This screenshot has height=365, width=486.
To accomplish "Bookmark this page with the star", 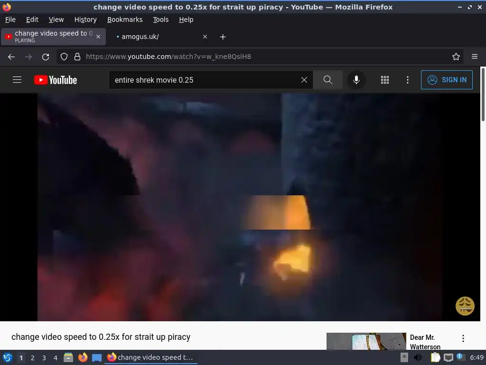I will 456,57.
